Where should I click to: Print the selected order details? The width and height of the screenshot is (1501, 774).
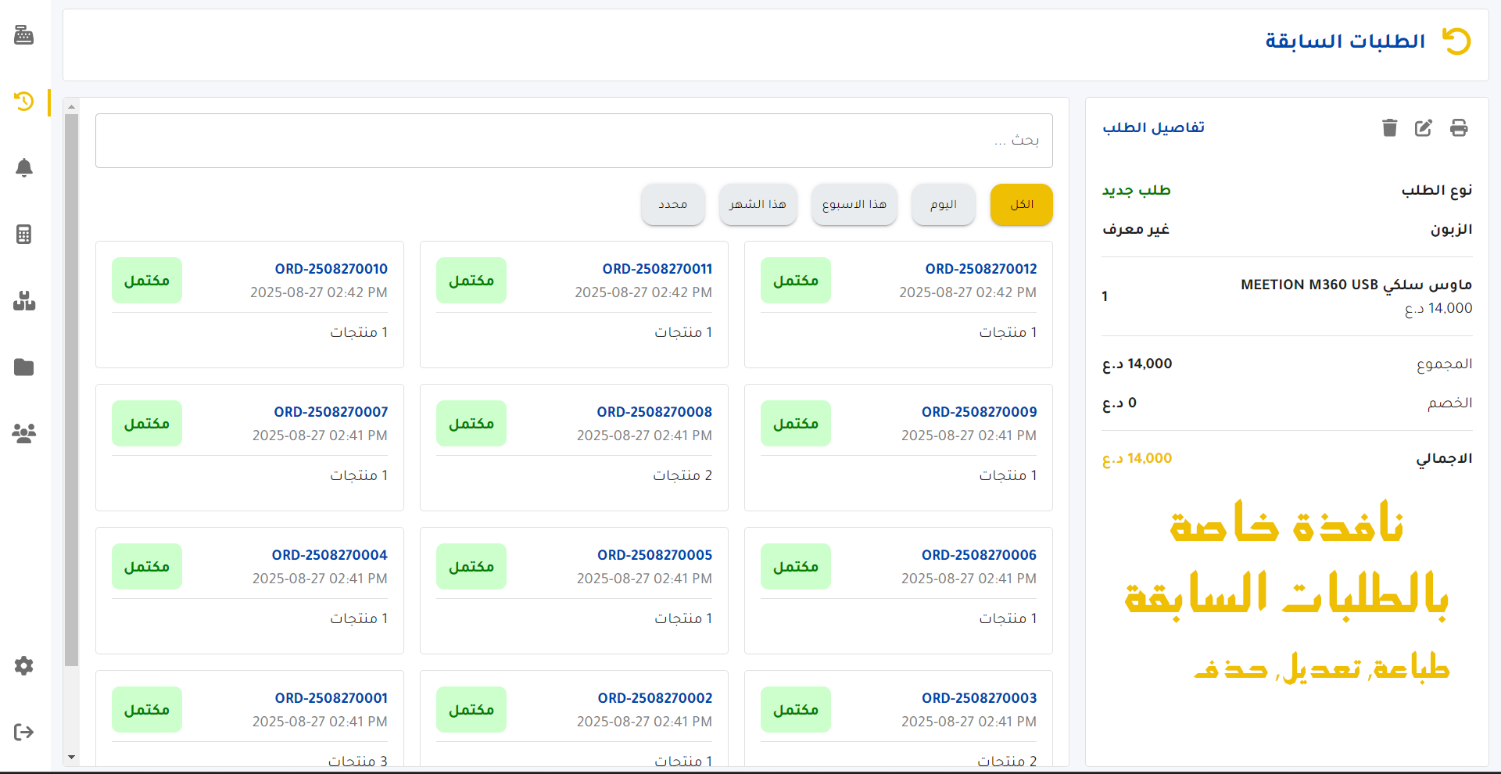click(x=1458, y=128)
